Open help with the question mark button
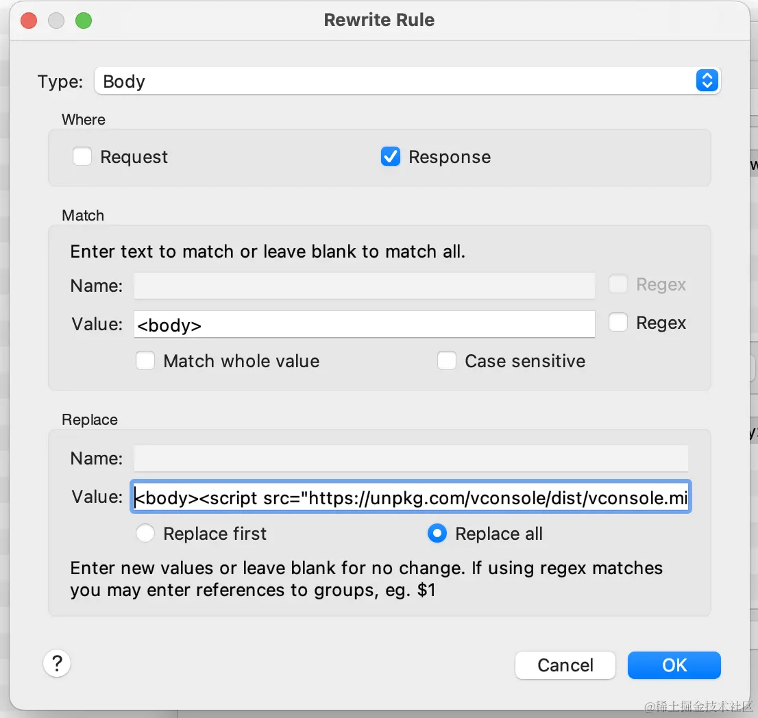 (57, 663)
